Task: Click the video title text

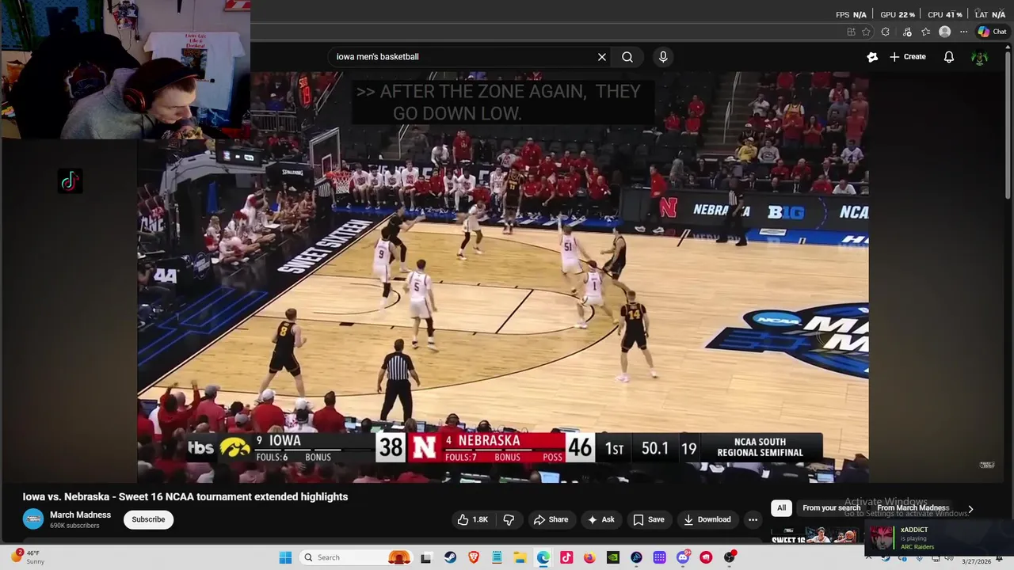Action: (x=185, y=497)
